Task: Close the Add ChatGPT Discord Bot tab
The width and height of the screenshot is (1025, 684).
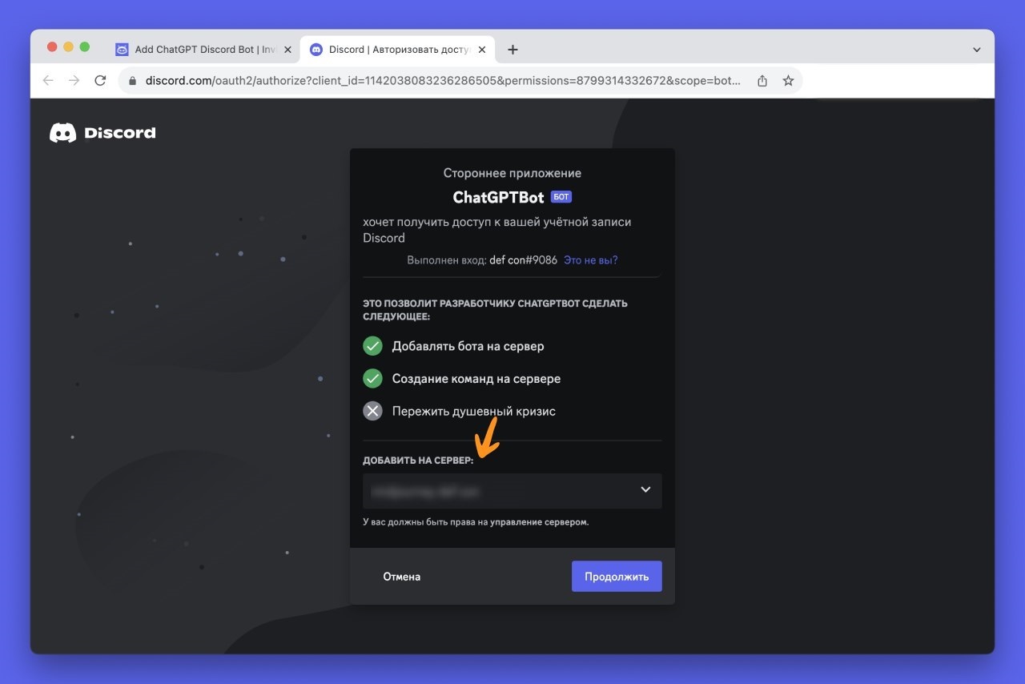Action: [x=287, y=50]
